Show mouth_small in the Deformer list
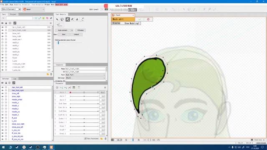The width and height of the screenshot is (267, 150). coord(3,100)
